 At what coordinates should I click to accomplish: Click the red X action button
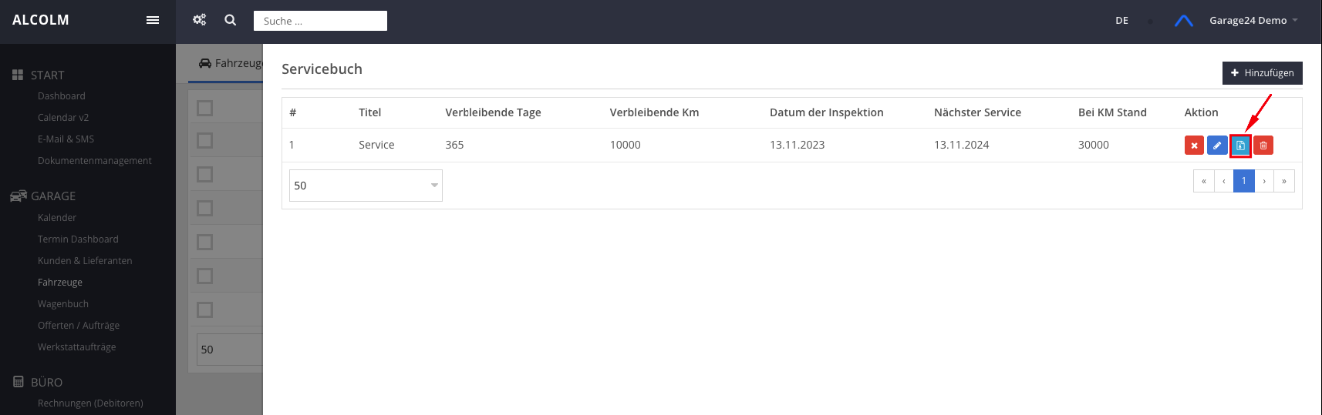(1194, 146)
